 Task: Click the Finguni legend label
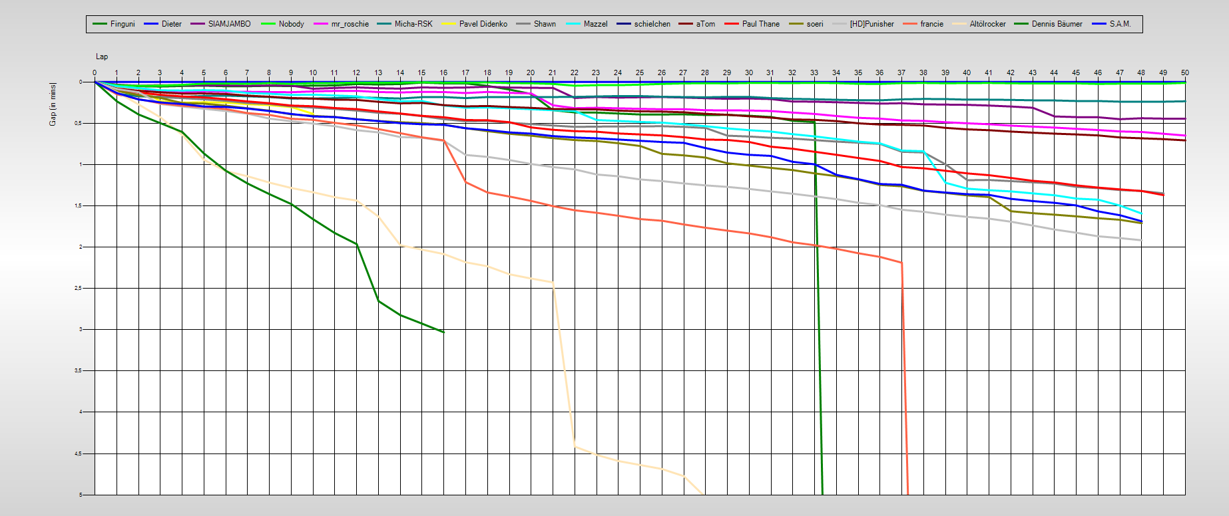coord(123,24)
